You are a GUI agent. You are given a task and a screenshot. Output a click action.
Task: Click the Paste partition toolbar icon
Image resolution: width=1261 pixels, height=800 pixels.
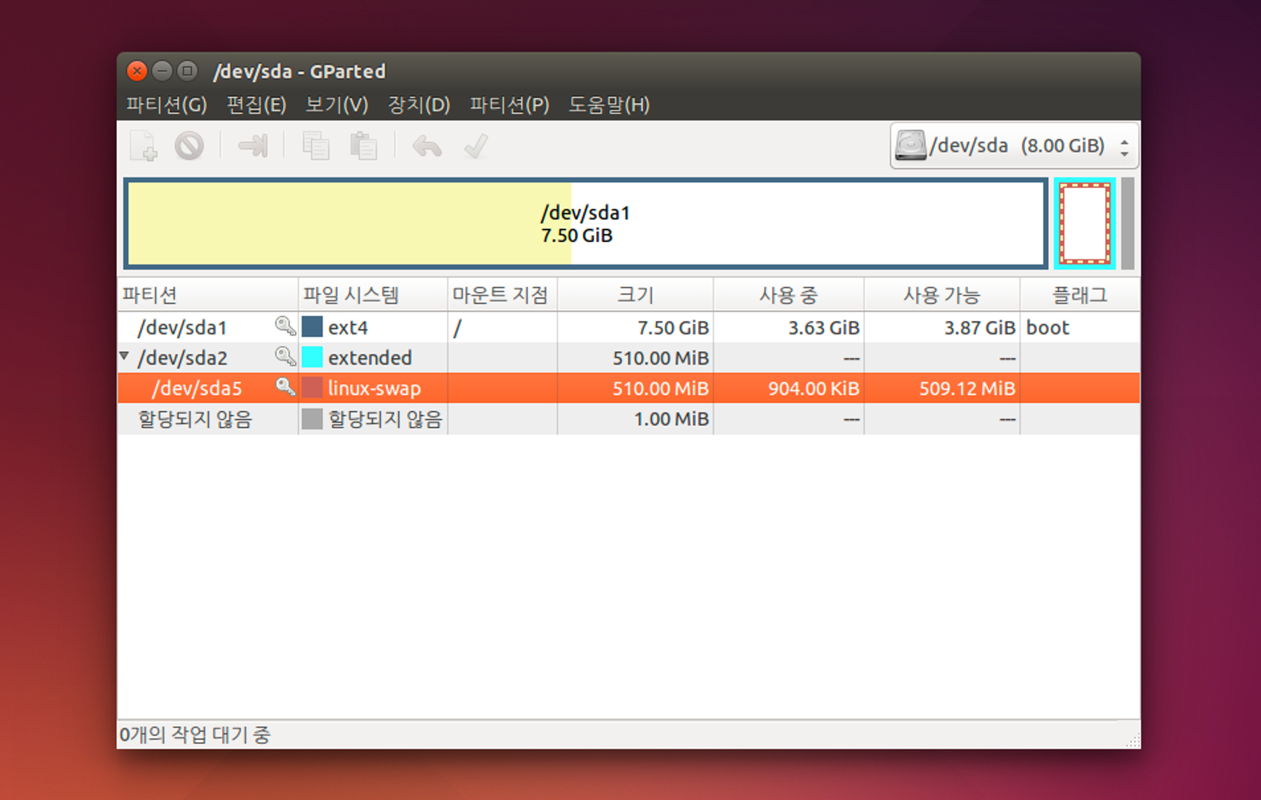363,146
